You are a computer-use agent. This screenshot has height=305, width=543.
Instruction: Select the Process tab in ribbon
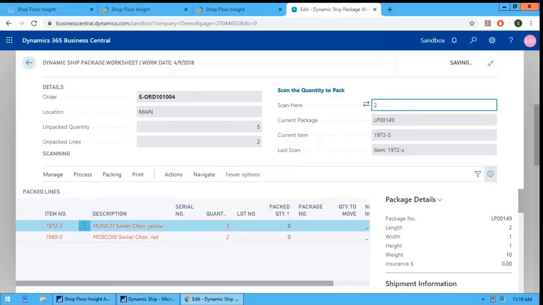tap(82, 174)
